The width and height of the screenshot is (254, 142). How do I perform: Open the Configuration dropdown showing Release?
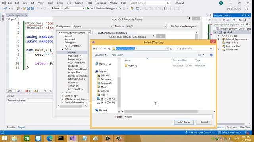(93, 26)
